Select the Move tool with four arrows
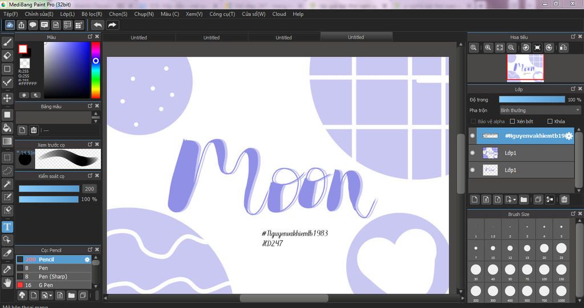The width and height of the screenshot is (584, 308). click(7, 98)
